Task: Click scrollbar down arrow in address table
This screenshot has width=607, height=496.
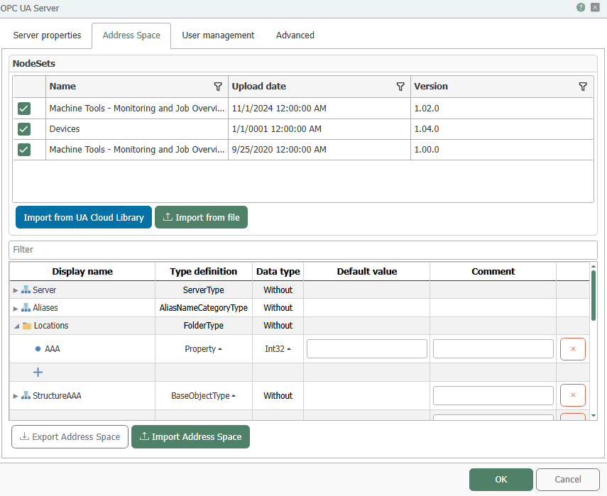Action: click(594, 416)
